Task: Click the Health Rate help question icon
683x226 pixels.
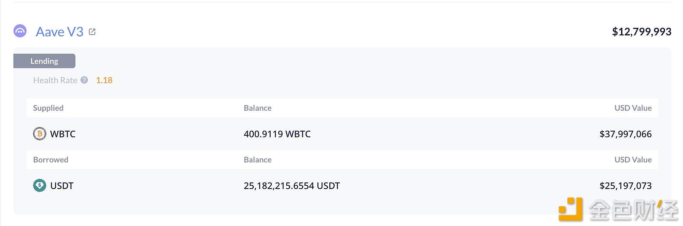Action: (84, 80)
